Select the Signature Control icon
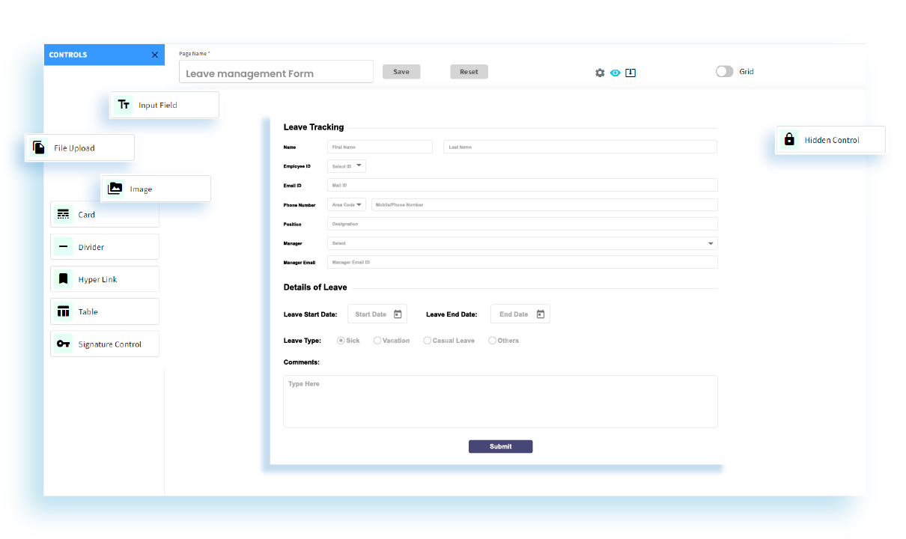 coord(64,343)
